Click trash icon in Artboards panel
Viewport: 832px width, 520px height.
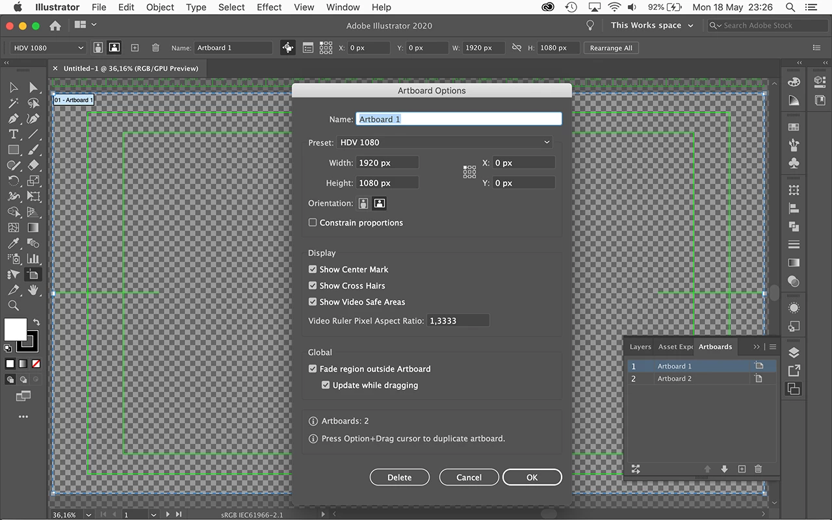pos(758,469)
